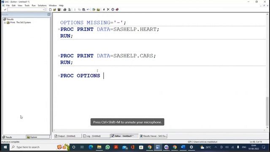Click the SASHELP.CARS dataset name in code
270x152 pixels.
133,56
